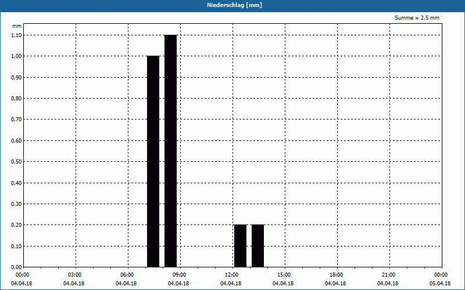Screen dimensions: 465x290
Task: Select the 0,20 mm bar nearest 15:00
Action: coord(258,246)
